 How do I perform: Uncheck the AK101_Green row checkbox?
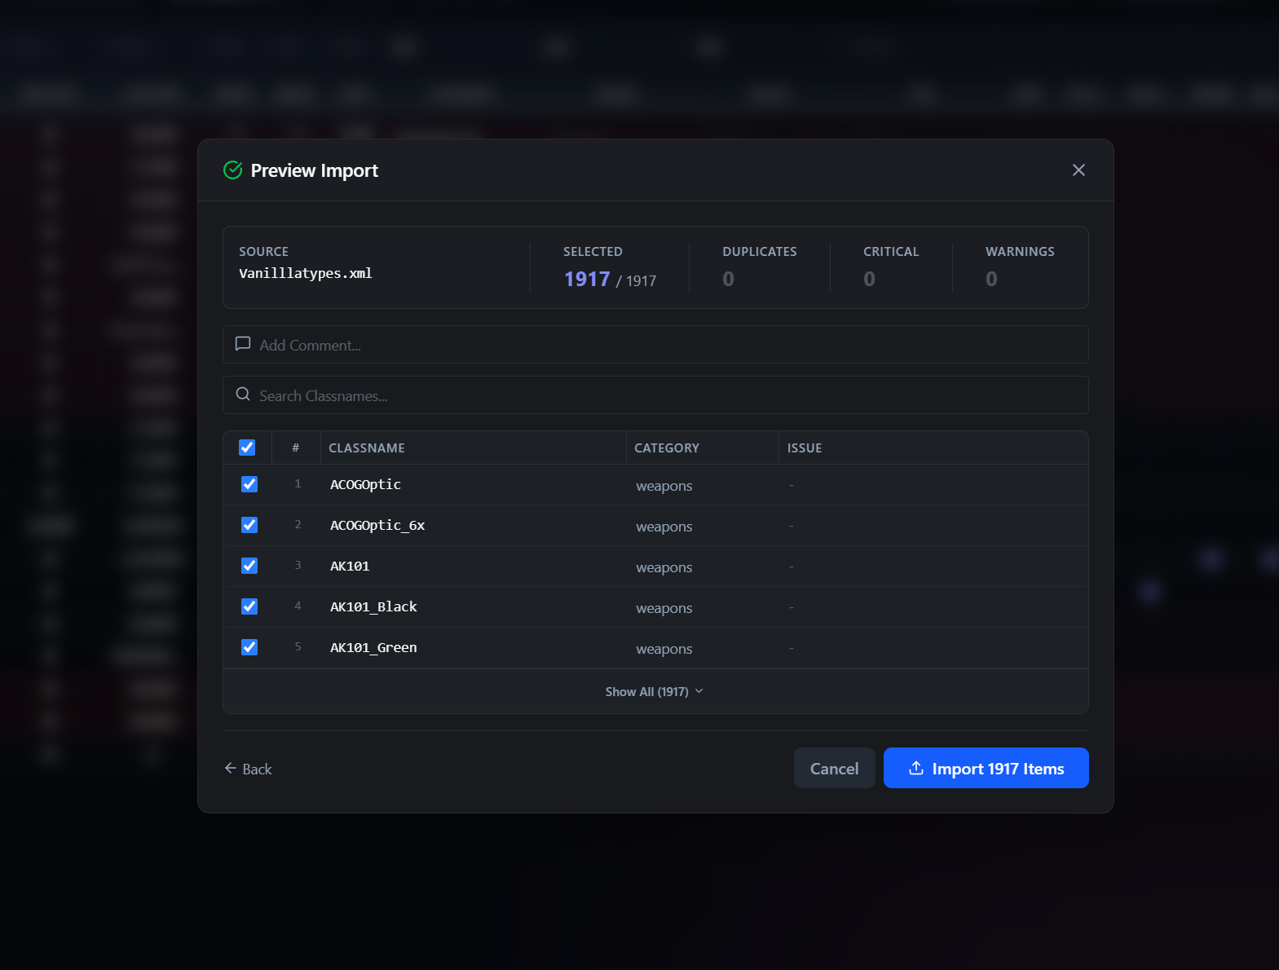point(249,647)
